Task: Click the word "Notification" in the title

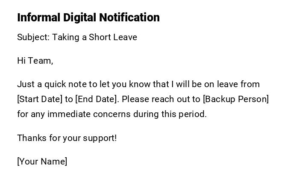Action: 129,18
